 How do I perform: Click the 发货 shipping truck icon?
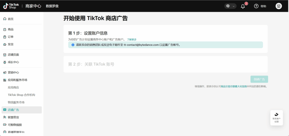[5, 44]
